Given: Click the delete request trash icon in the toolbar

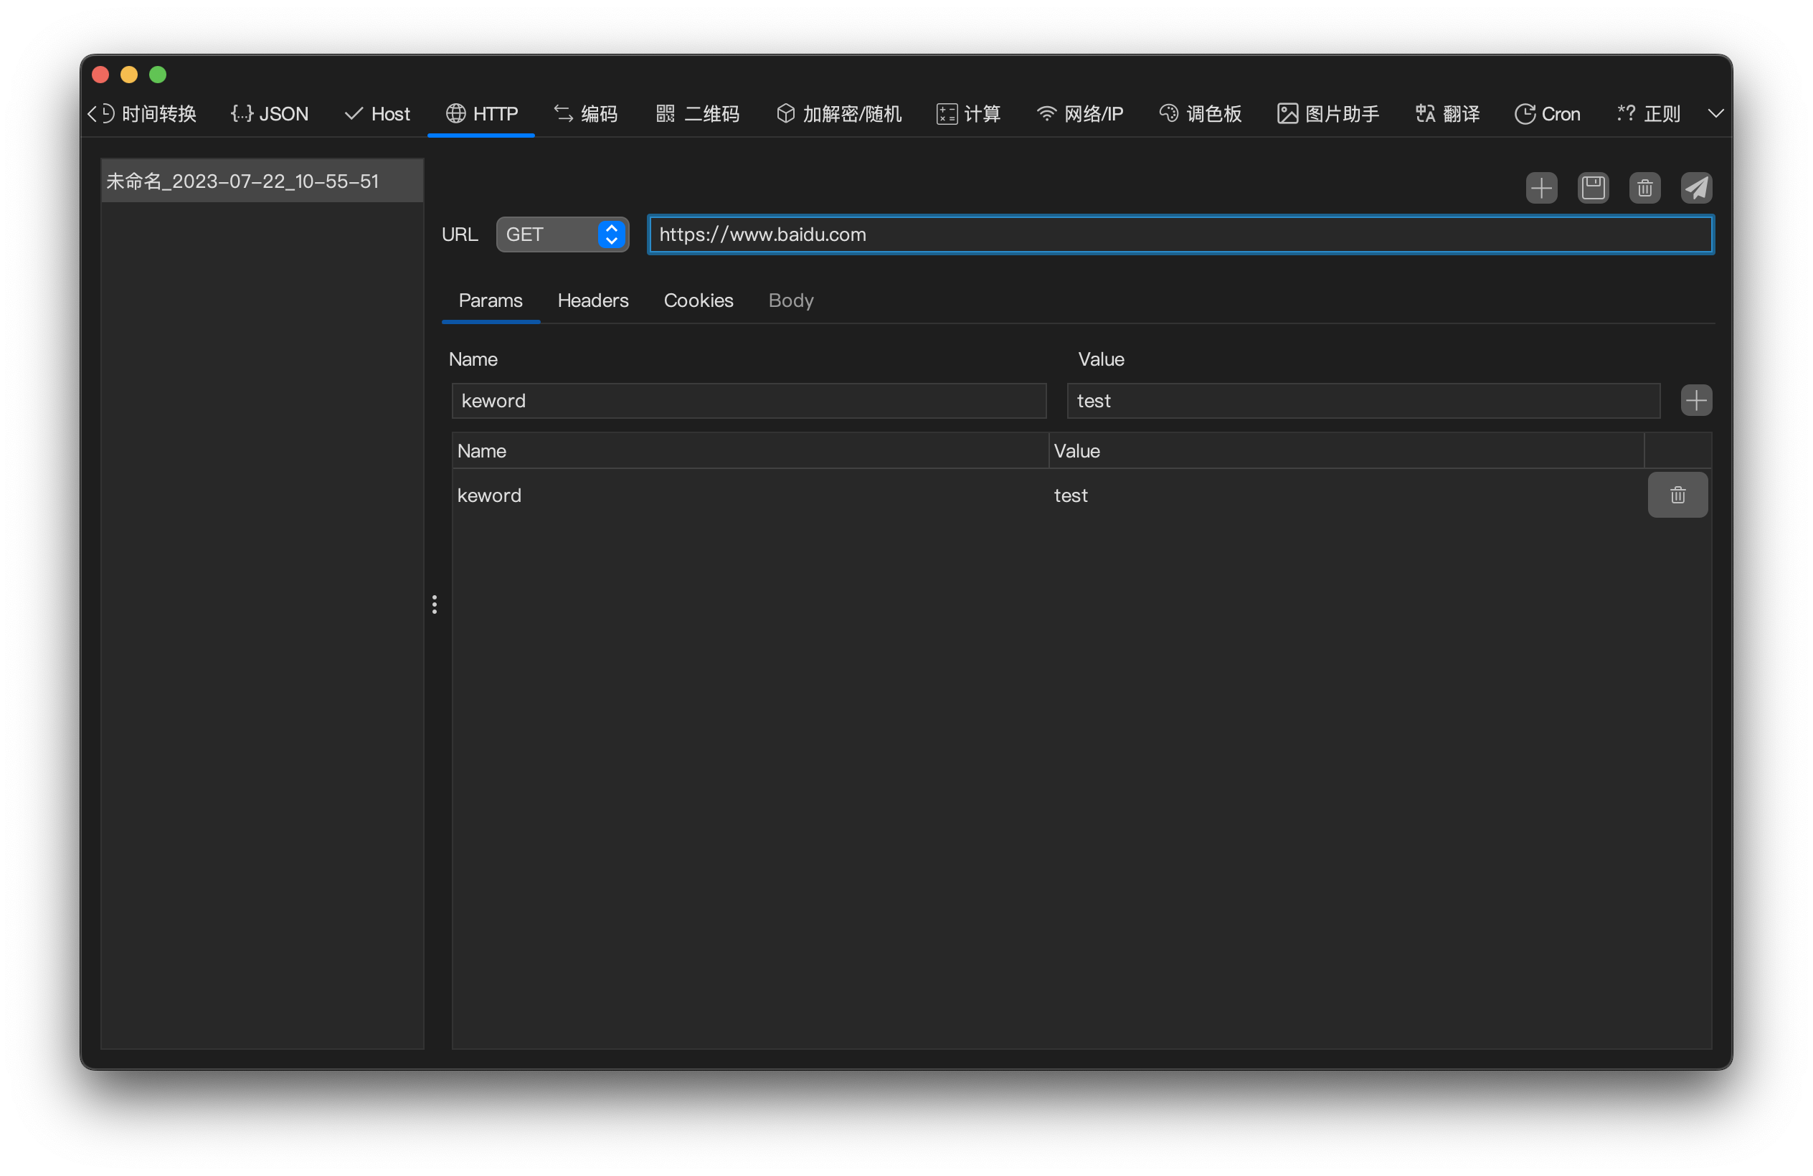Looking at the screenshot, I should (1644, 187).
